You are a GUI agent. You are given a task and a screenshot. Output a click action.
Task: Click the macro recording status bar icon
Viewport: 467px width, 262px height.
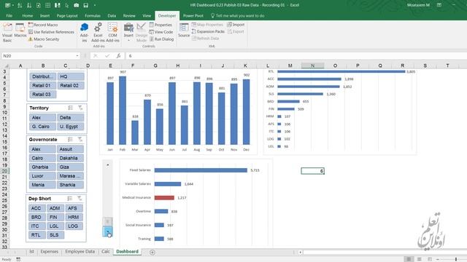pos(18,259)
